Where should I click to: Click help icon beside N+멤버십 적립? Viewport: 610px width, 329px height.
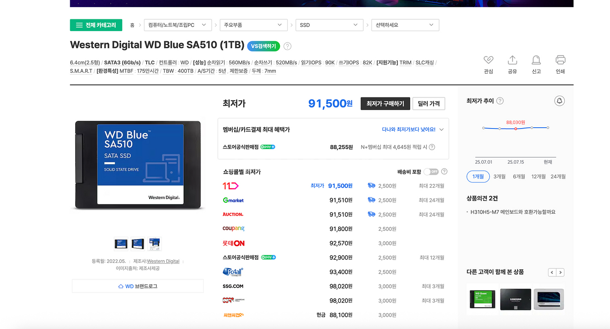[x=432, y=147]
